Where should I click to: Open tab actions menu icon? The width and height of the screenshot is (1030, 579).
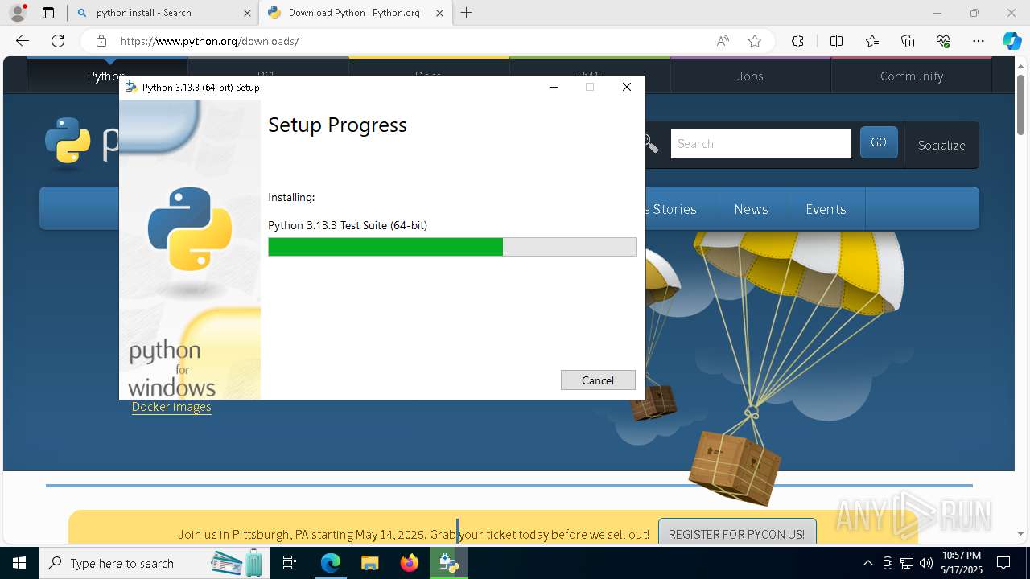pyautogui.click(x=48, y=13)
